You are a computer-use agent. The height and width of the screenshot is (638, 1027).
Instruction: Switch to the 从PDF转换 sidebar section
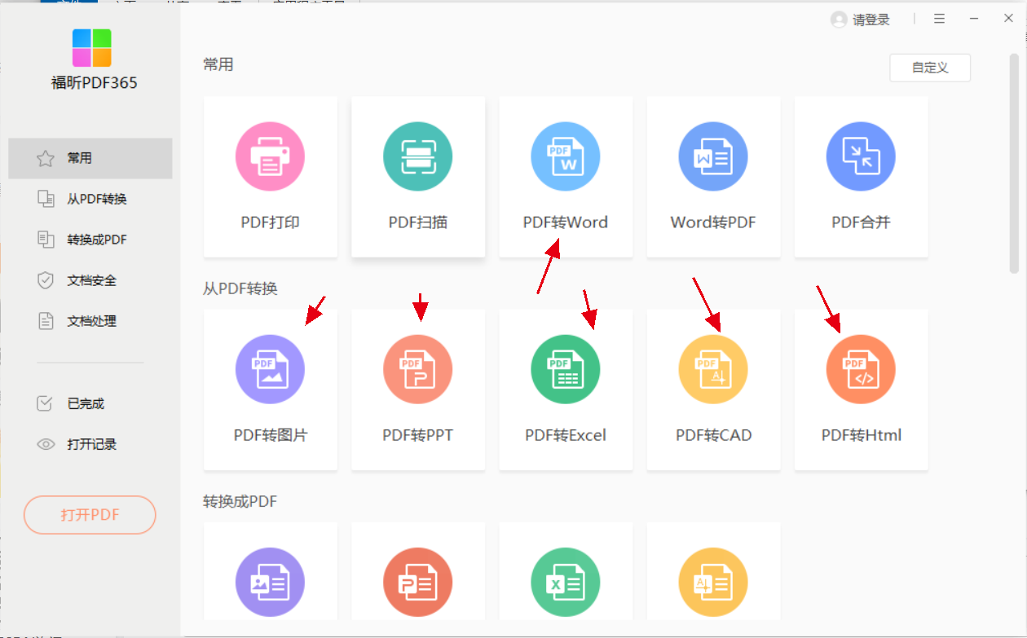pos(90,198)
